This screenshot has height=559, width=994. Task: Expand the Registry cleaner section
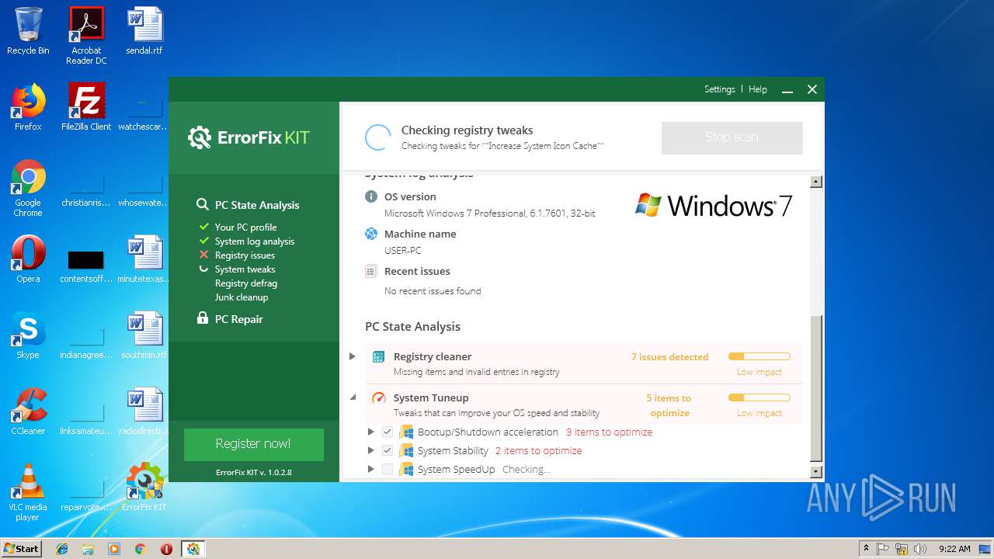(x=352, y=356)
